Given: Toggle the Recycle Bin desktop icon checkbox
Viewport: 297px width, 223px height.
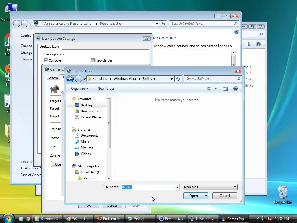Looking at the screenshot, I should coord(93,60).
